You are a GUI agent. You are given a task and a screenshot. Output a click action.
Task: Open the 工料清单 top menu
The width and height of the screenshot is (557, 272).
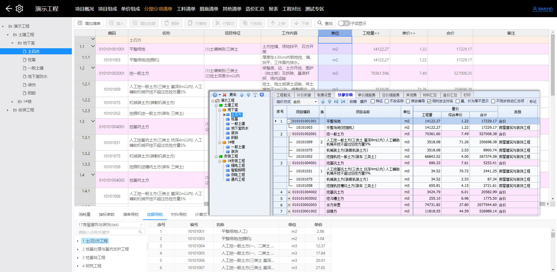(x=186, y=9)
